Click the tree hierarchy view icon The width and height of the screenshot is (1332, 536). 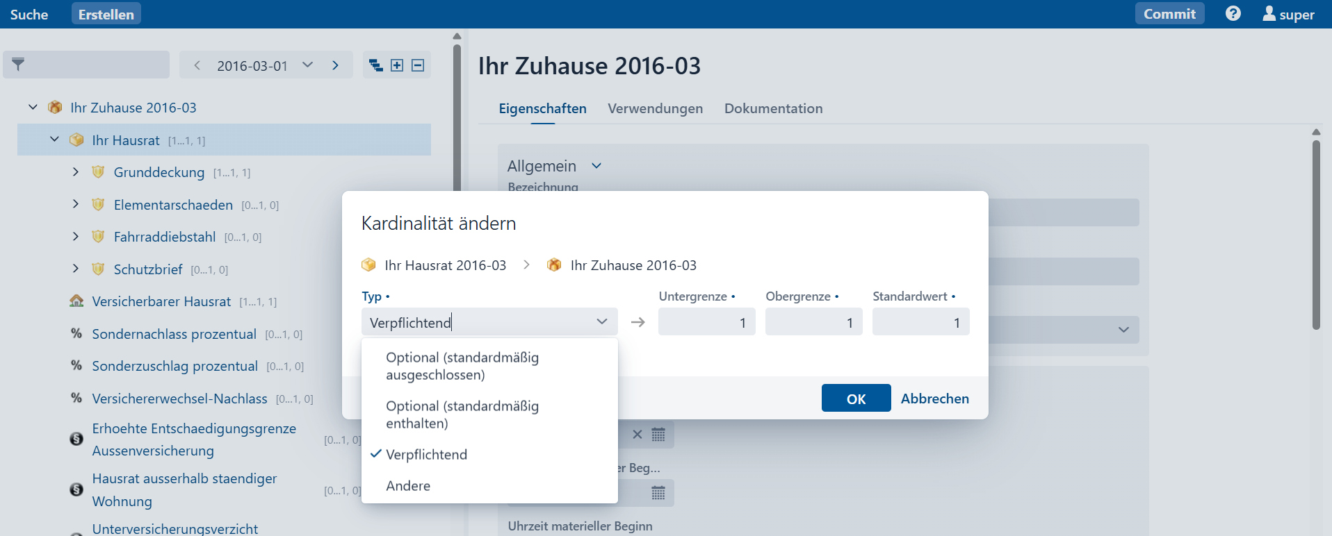375,65
